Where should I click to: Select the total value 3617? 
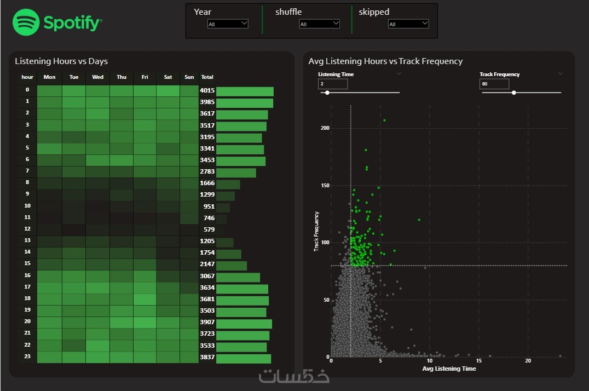(x=207, y=113)
